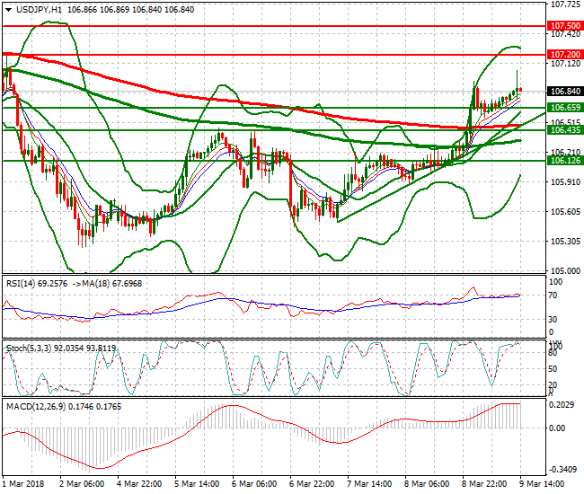Screen dimensions: 584x494
Task: Click the 70 level on RSI scale
Action: click(554, 296)
